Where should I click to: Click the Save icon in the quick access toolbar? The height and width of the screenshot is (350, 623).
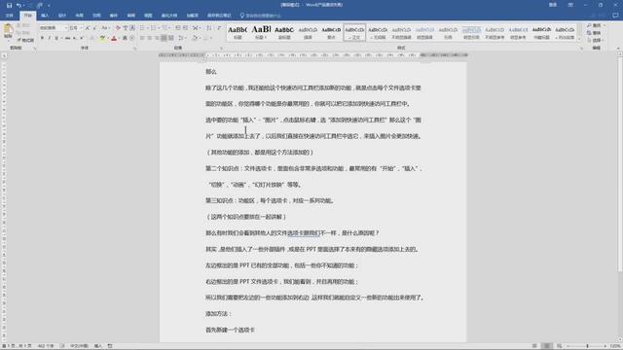click(9, 5)
